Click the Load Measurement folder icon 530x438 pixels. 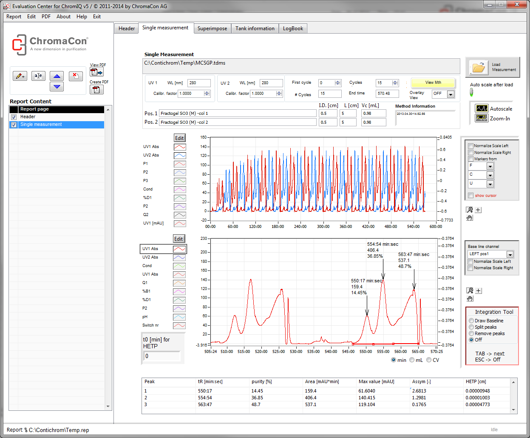[478, 67]
